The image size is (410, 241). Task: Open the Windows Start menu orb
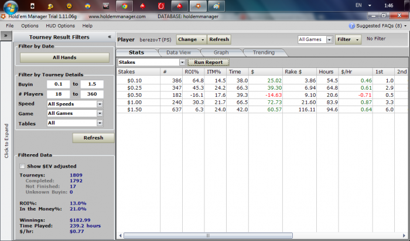11,7
